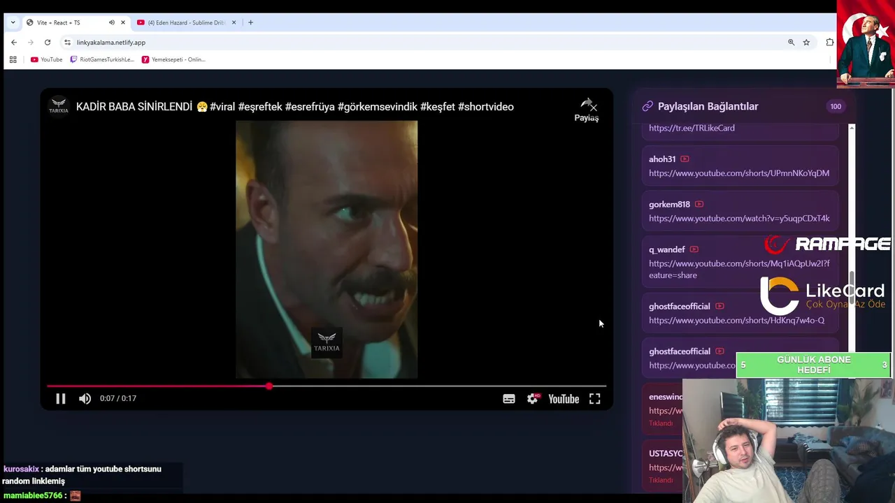
Task: Click the red playhead scrubber dot
Action: 269,386
